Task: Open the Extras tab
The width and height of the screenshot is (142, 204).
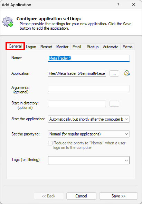Action: coord(127,47)
